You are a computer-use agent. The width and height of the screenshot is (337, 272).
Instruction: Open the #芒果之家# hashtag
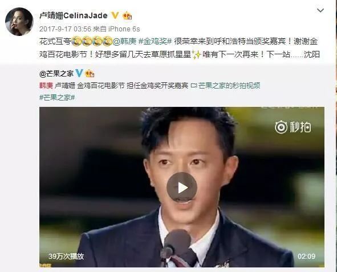pos(57,98)
